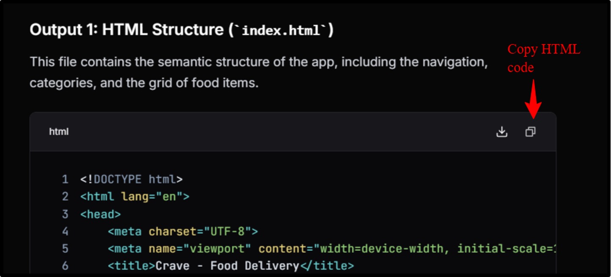Click the html language label on code block
Viewport: 611px width, 277px height.
click(58, 132)
